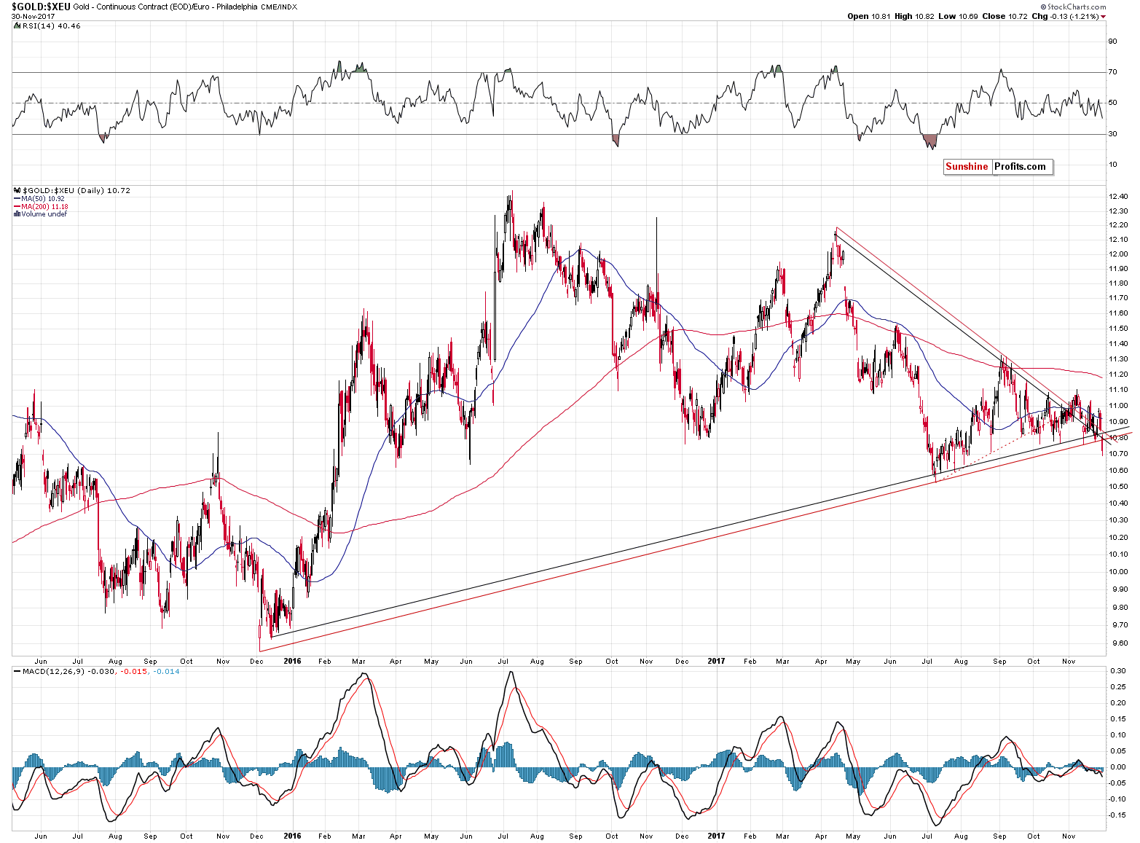Click the volume bars icon beside Volume undef
This screenshot has height=843, width=1140.
(17, 214)
